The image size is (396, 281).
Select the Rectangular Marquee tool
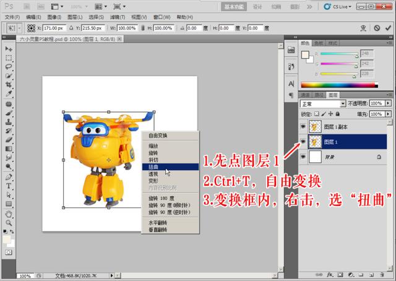[9, 58]
